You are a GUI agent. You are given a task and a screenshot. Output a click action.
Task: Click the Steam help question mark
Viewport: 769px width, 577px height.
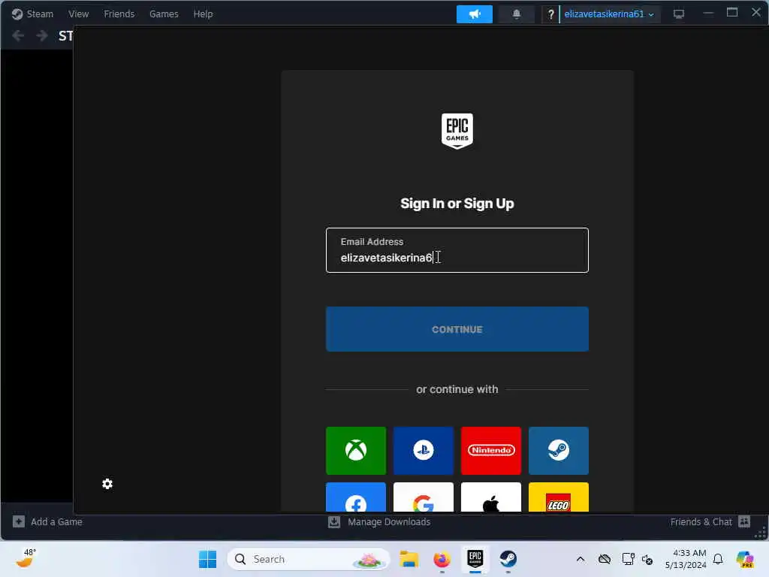pos(550,14)
